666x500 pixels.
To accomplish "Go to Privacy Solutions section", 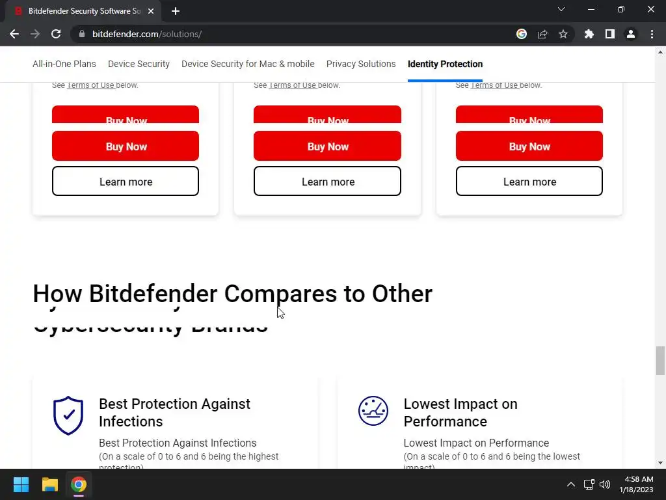I will coord(361,64).
